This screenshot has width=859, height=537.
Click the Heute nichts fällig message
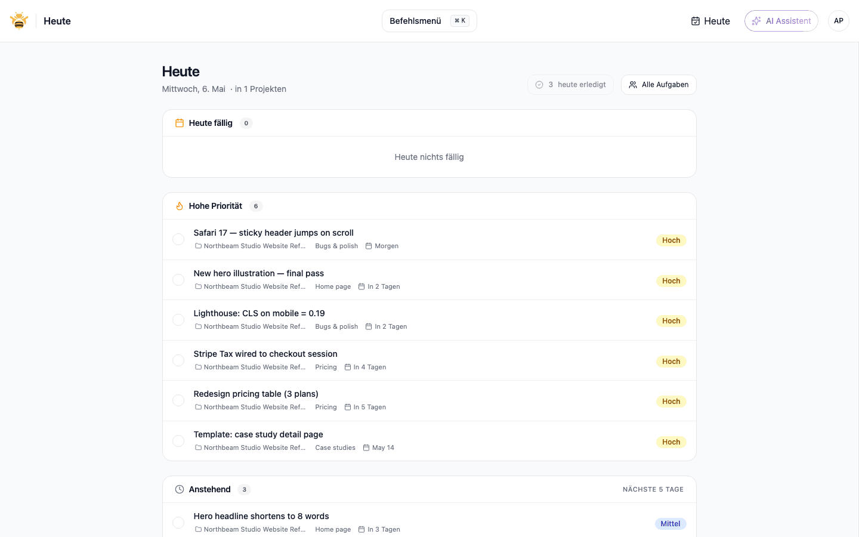429,157
